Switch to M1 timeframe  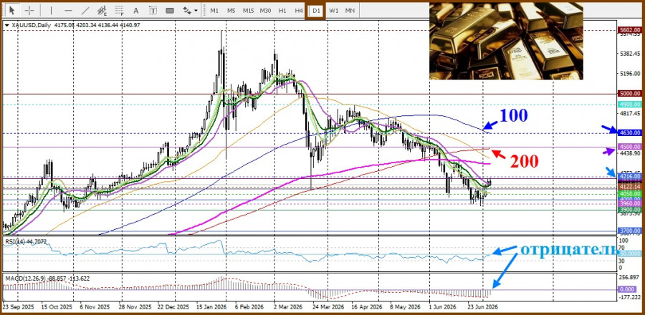click(214, 11)
